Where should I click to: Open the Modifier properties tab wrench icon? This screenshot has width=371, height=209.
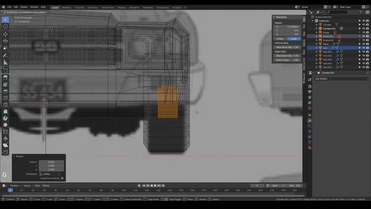pyautogui.click(x=310, y=121)
